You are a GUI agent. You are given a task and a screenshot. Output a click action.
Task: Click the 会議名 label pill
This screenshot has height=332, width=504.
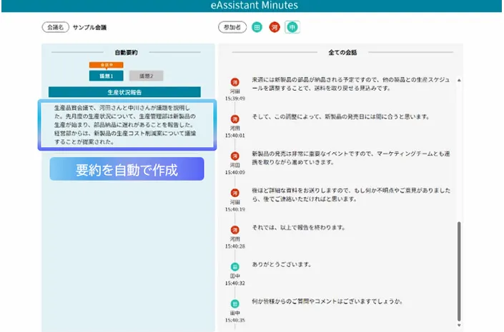55,27
